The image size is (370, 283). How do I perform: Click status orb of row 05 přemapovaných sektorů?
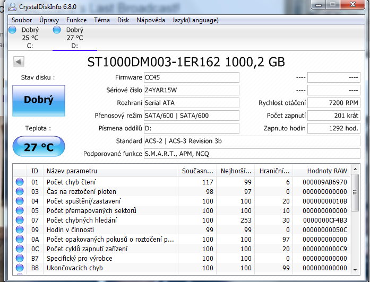(20, 210)
